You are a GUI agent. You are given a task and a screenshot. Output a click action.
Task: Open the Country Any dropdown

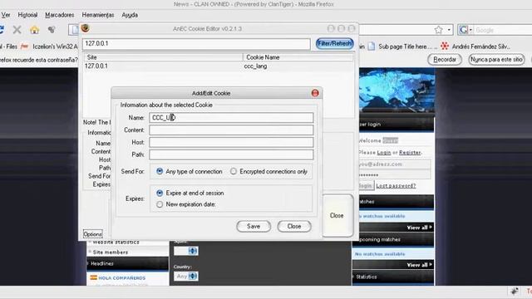click(x=186, y=277)
